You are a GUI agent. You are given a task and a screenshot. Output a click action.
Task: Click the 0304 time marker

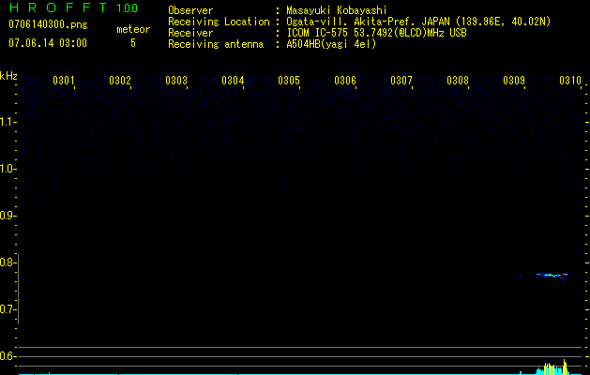click(233, 81)
